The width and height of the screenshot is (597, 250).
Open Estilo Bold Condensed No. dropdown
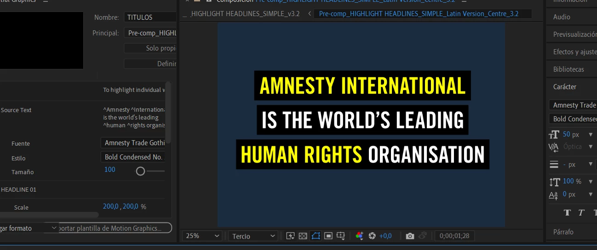click(x=133, y=157)
